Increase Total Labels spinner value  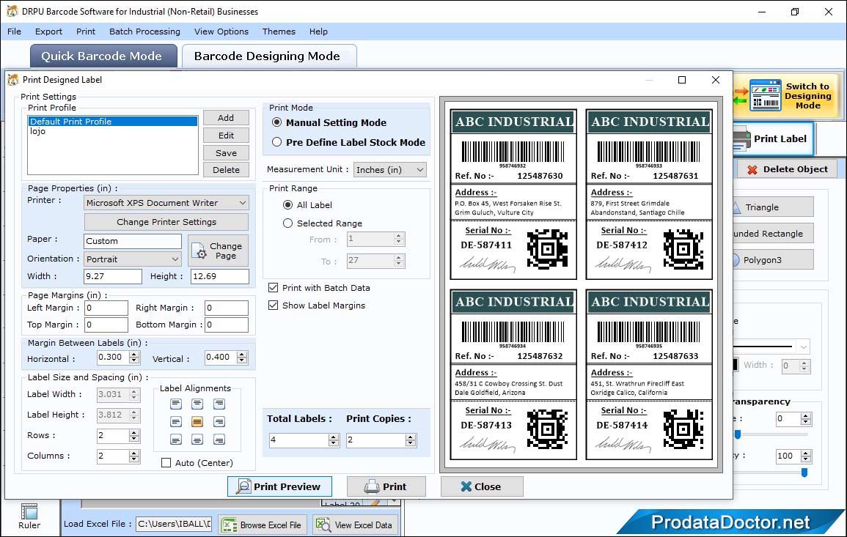point(334,437)
